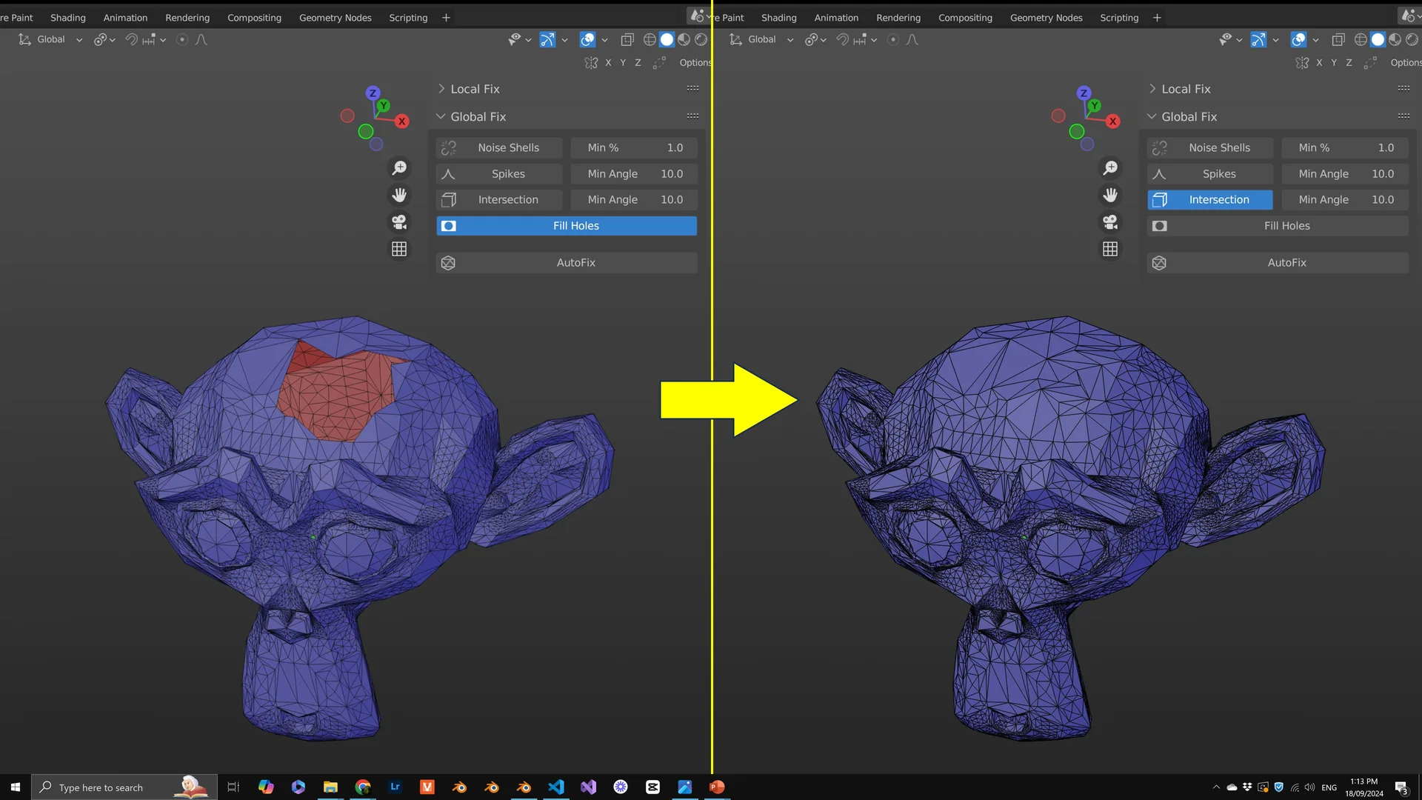Click pan hand icon in right viewport
Viewport: 1422px width, 800px height.
[x=1110, y=195]
